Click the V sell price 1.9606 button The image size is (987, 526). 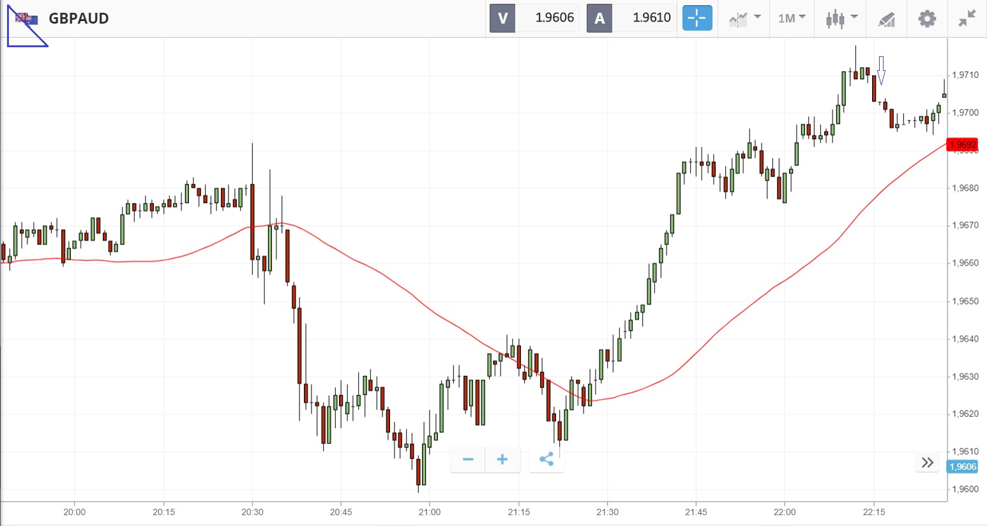click(x=534, y=18)
